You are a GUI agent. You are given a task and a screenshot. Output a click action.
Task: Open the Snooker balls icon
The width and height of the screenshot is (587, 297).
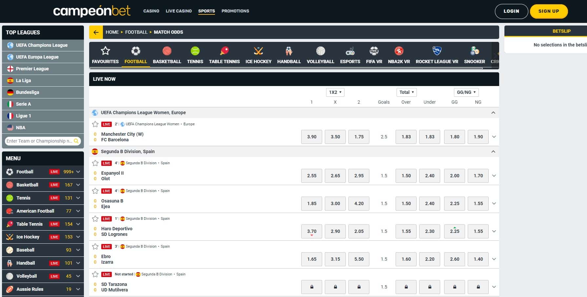coord(474,51)
